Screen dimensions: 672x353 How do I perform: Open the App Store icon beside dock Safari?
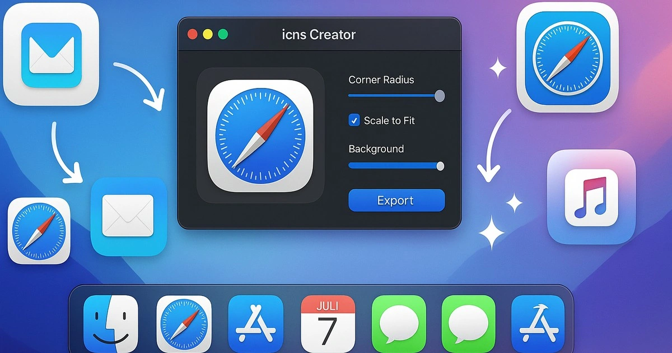(x=256, y=324)
